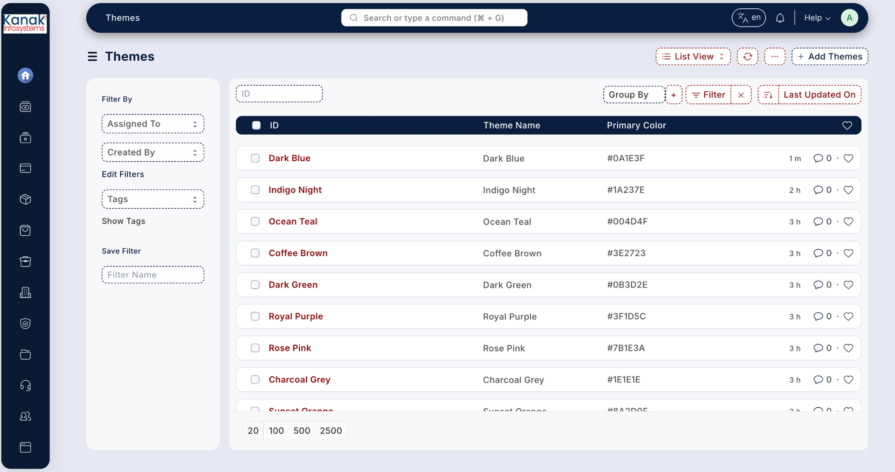Expand the Created By filter dropdown
Screen dimensions: 895x472
pos(153,152)
